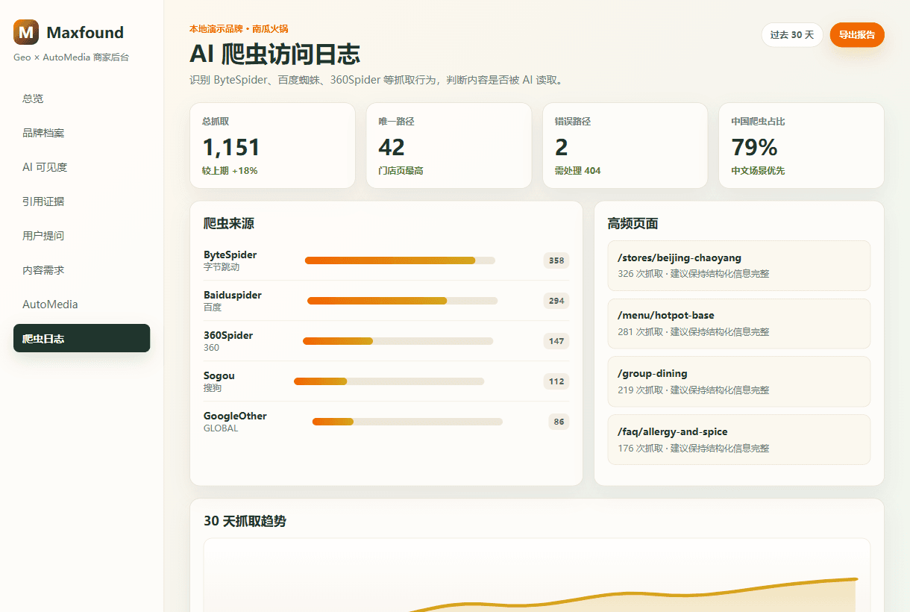Click the 需处理 404 text
Image resolution: width=910 pixels, height=612 pixels.
coord(577,171)
